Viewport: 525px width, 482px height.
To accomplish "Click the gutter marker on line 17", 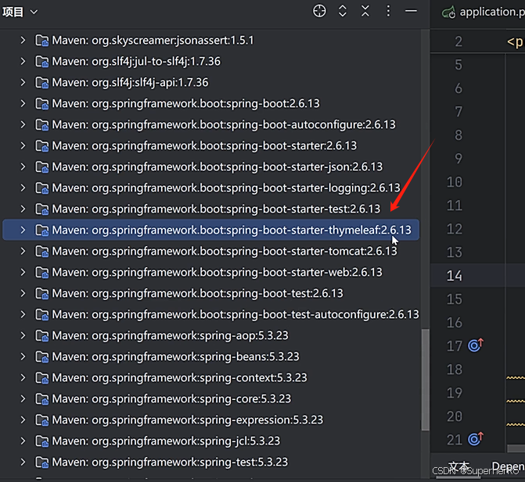I will [x=476, y=345].
